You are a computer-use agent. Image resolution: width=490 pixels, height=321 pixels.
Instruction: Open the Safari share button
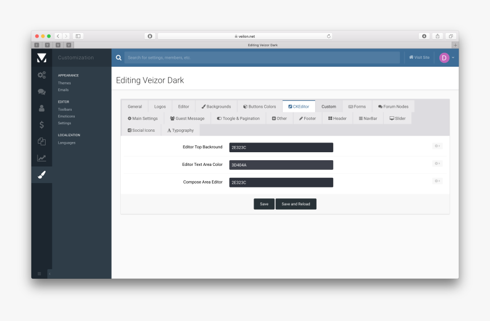[x=438, y=36]
